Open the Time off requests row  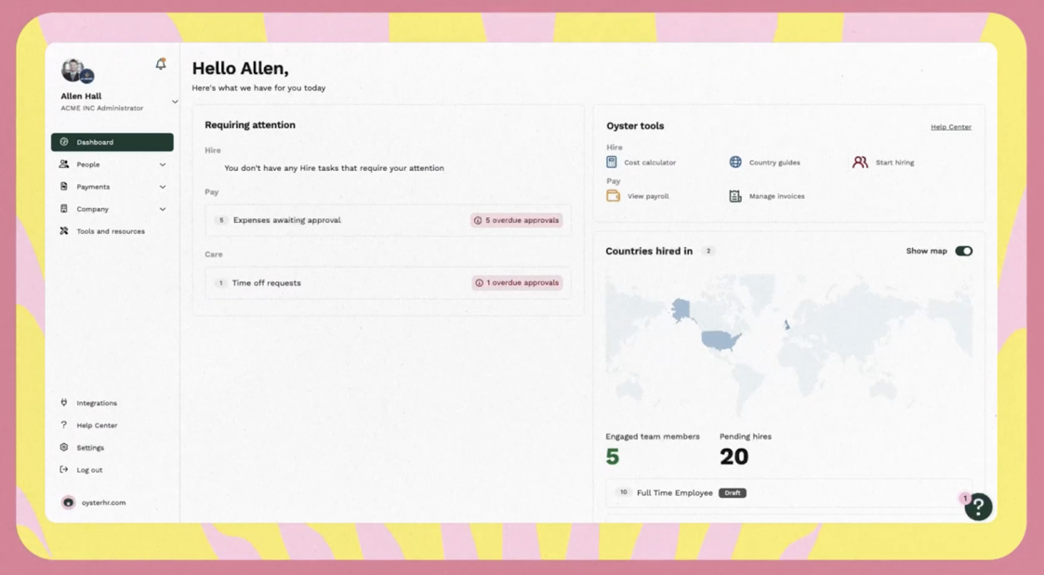[x=388, y=282]
